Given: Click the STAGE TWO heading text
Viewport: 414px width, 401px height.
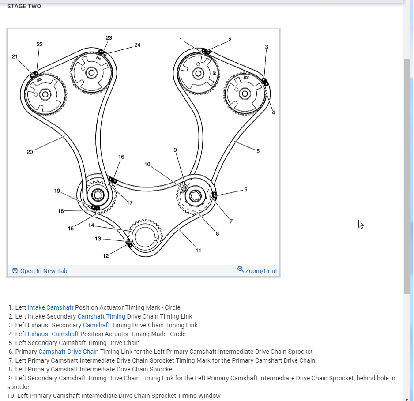Looking at the screenshot, I should (24, 6).
